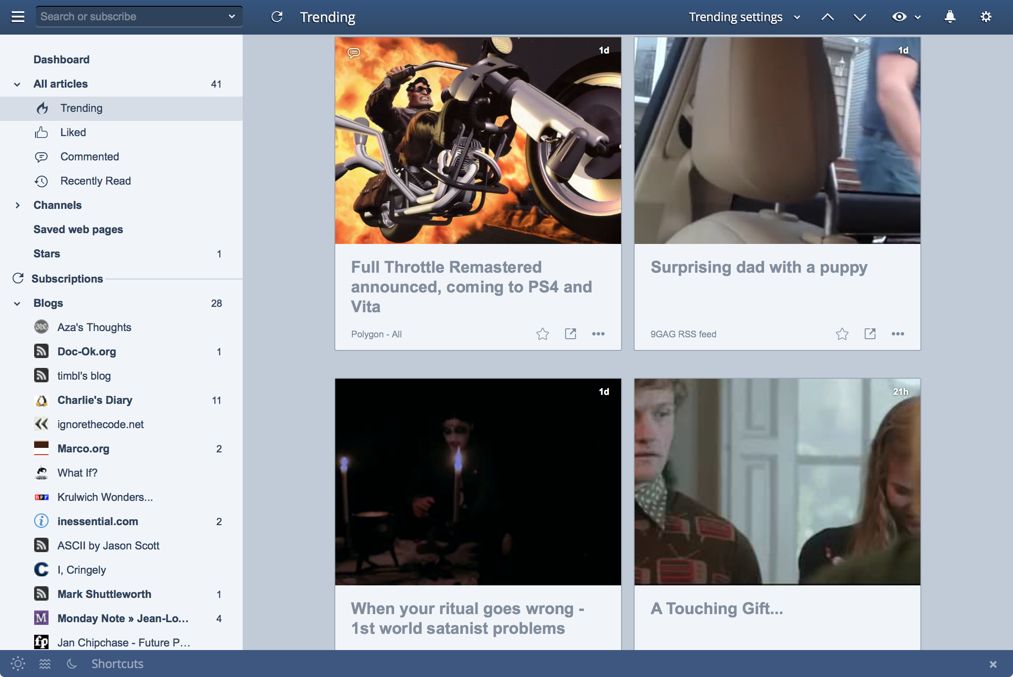Refresh the Trending feed
Image resolution: width=1013 pixels, height=677 pixels.
coord(277,17)
